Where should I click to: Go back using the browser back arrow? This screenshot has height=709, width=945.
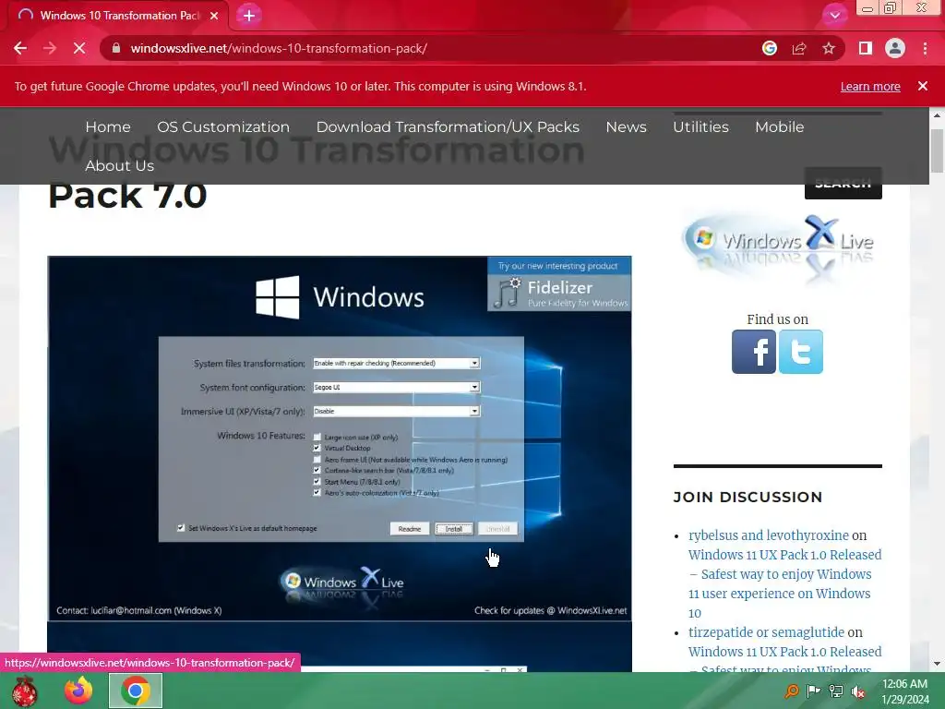[x=20, y=48]
